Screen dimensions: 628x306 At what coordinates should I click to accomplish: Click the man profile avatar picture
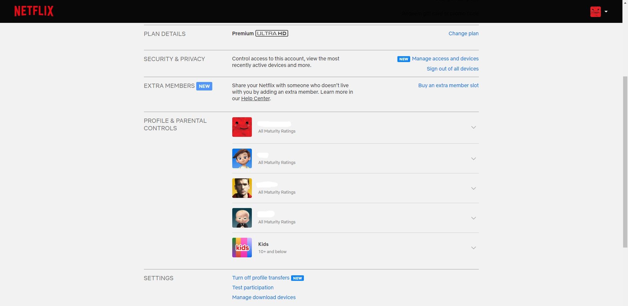click(242, 188)
